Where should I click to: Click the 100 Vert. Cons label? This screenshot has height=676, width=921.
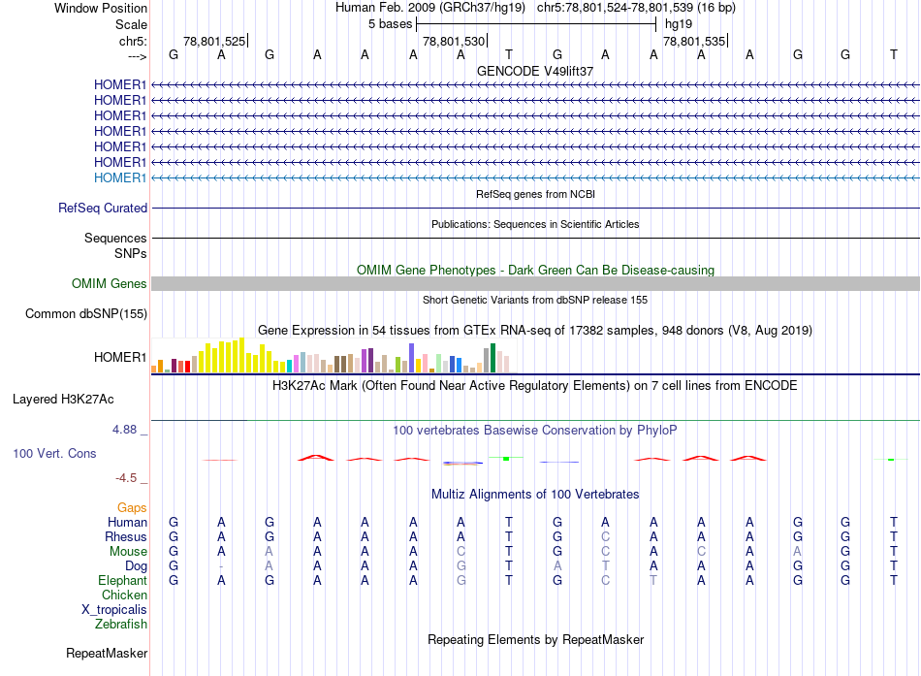pos(54,453)
